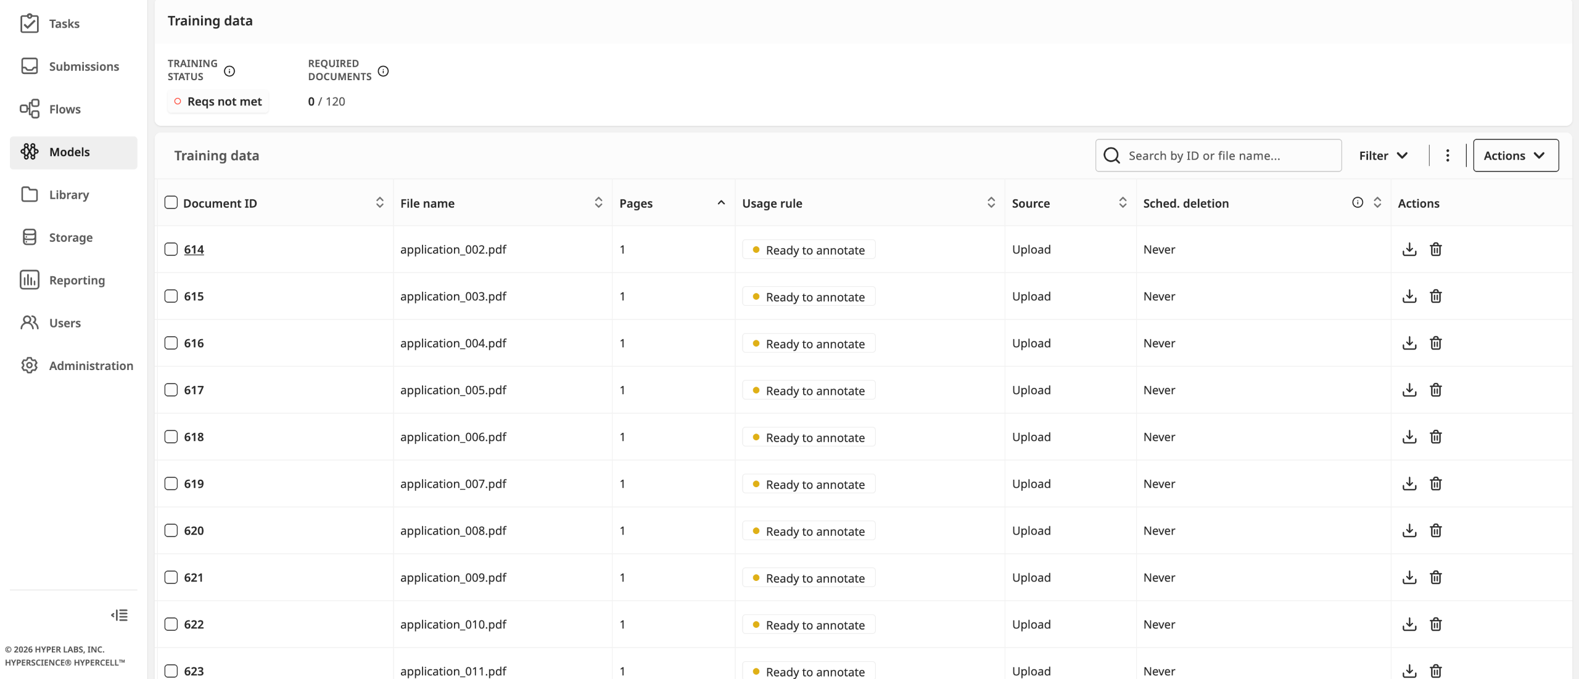The width and height of the screenshot is (1579, 679).
Task: Download application_008.pdf file
Action: click(x=1409, y=530)
